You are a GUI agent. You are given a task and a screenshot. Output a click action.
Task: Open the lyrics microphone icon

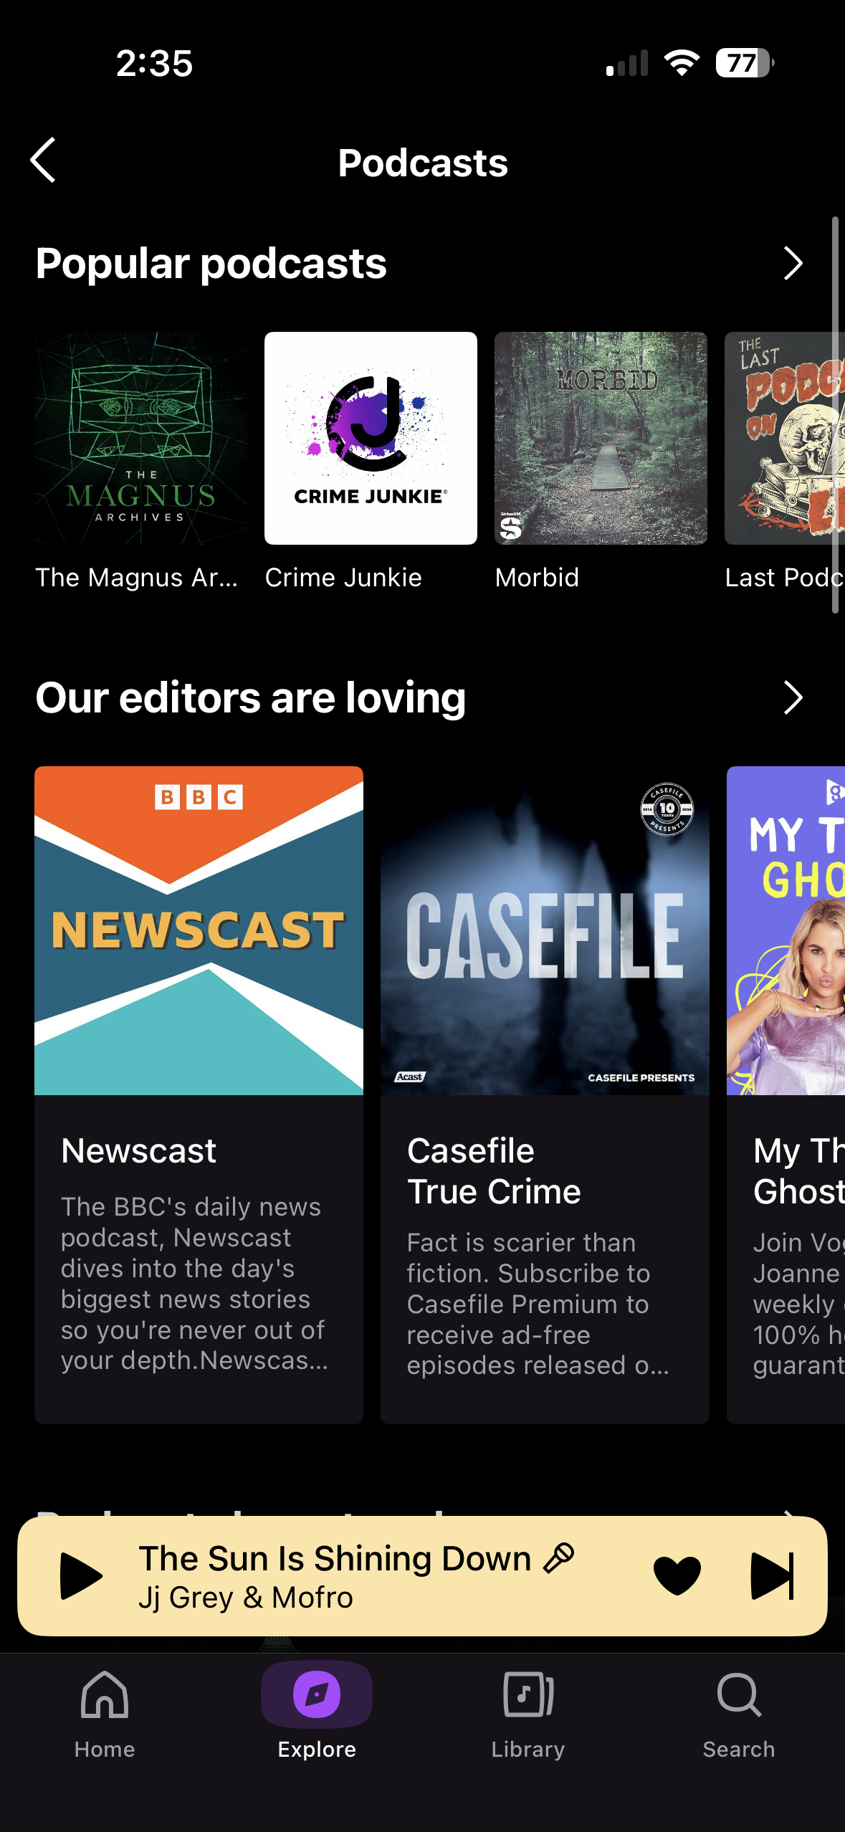click(x=559, y=1558)
